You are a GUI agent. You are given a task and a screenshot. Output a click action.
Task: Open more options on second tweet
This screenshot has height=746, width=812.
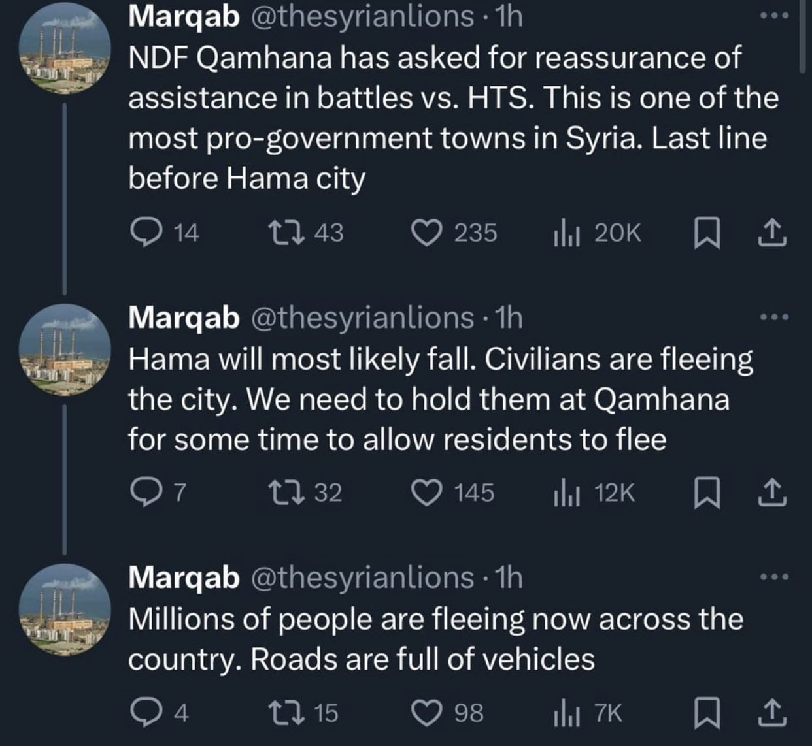[x=775, y=317]
